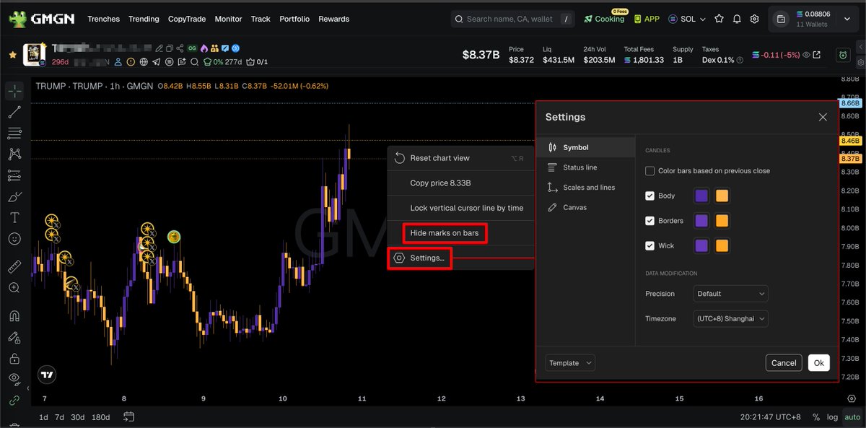This screenshot has width=866, height=428.
Task: Select the crosshair cursor tool
Action: point(14,91)
